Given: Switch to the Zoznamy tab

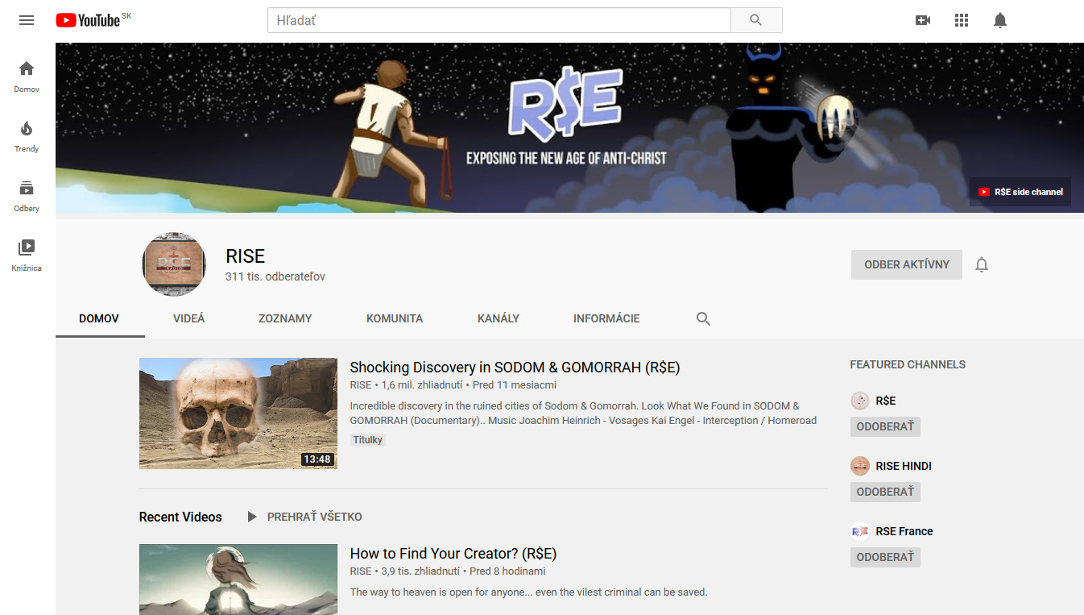Looking at the screenshot, I should (x=285, y=318).
